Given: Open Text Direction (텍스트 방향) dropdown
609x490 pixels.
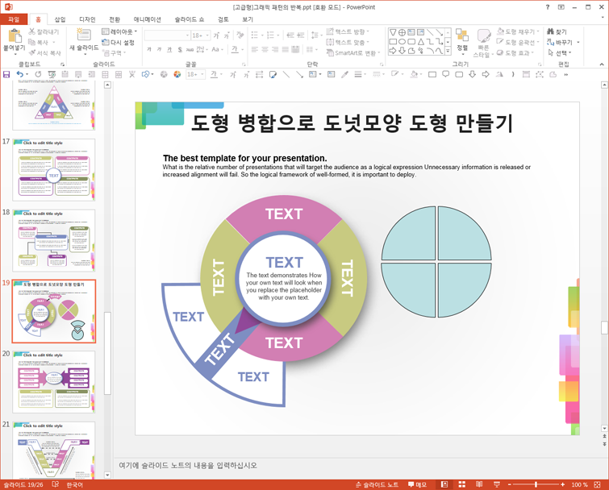Looking at the screenshot, I should pos(348,31).
